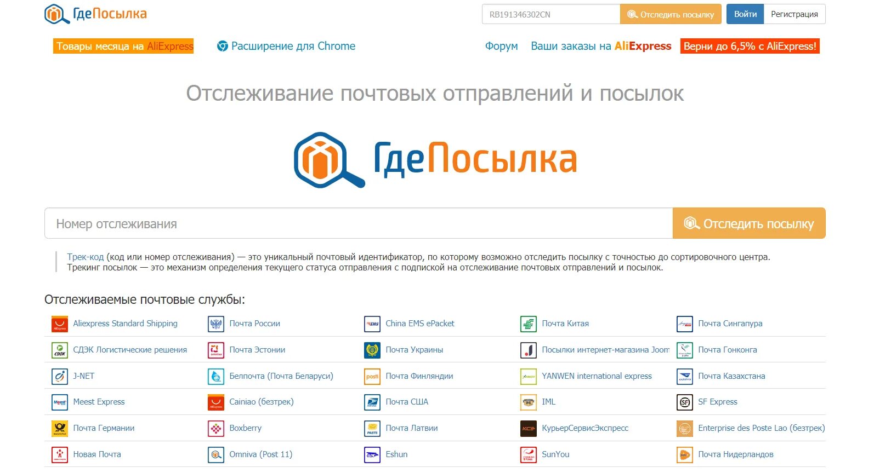Click the Boxberry icon
Viewport: 874px width, 473px height.
point(216,429)
